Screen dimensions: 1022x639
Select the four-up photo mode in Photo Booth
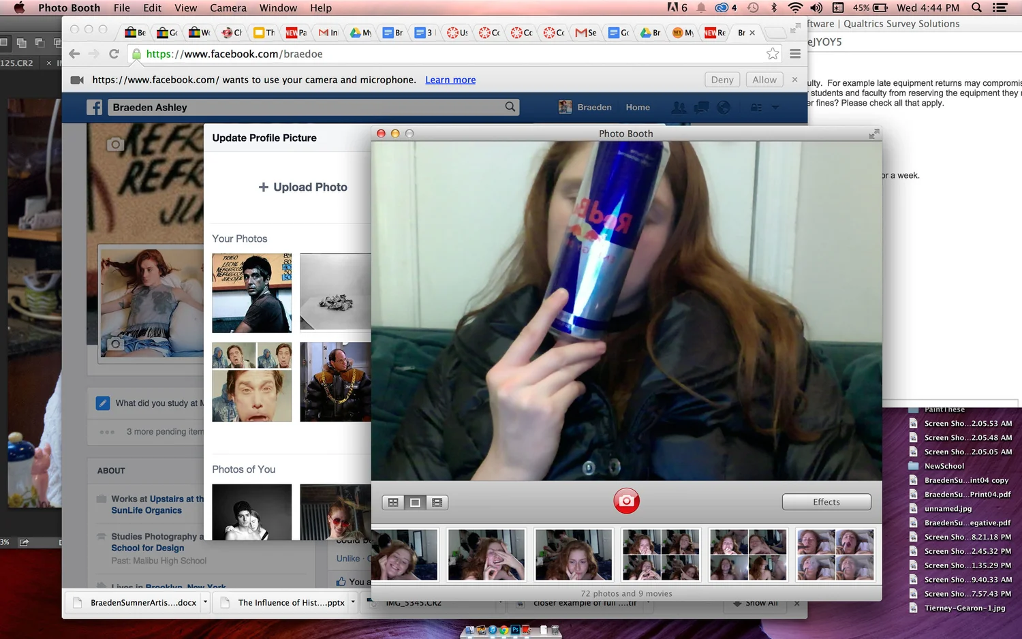coord(393,502)
